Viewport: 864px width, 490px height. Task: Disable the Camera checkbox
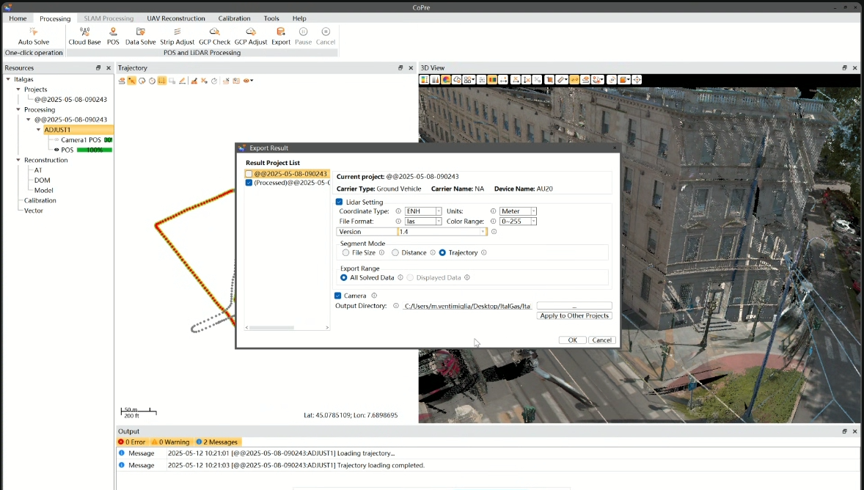[339, 296]
